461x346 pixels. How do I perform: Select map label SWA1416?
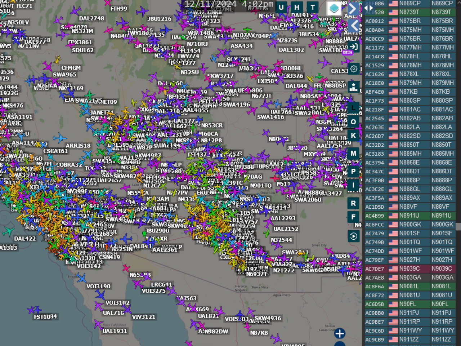click(270, 117)
